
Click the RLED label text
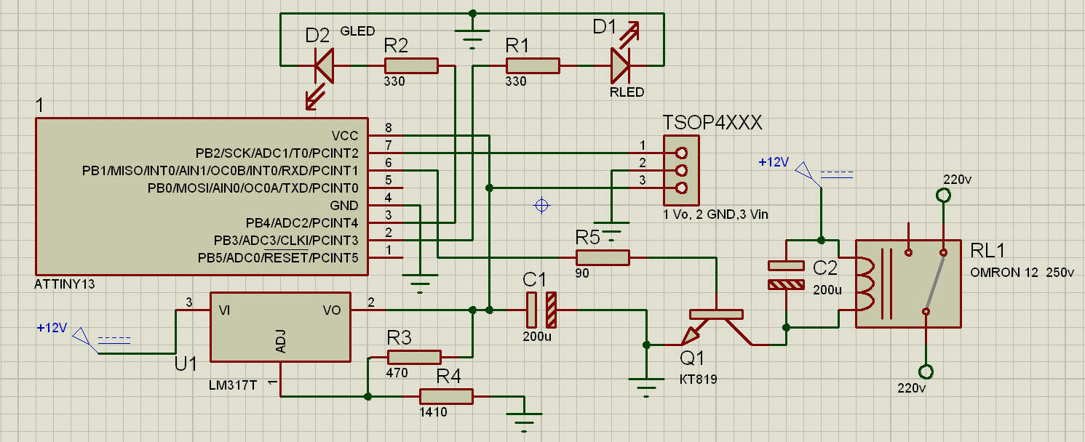click(x=627, y=92)
